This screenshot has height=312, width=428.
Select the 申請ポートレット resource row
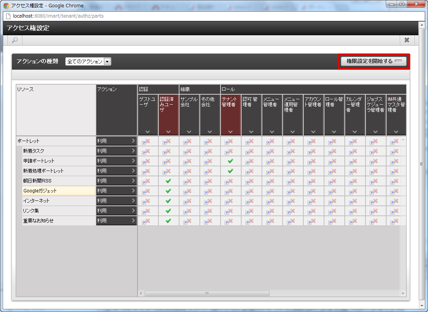pos(59,161)
